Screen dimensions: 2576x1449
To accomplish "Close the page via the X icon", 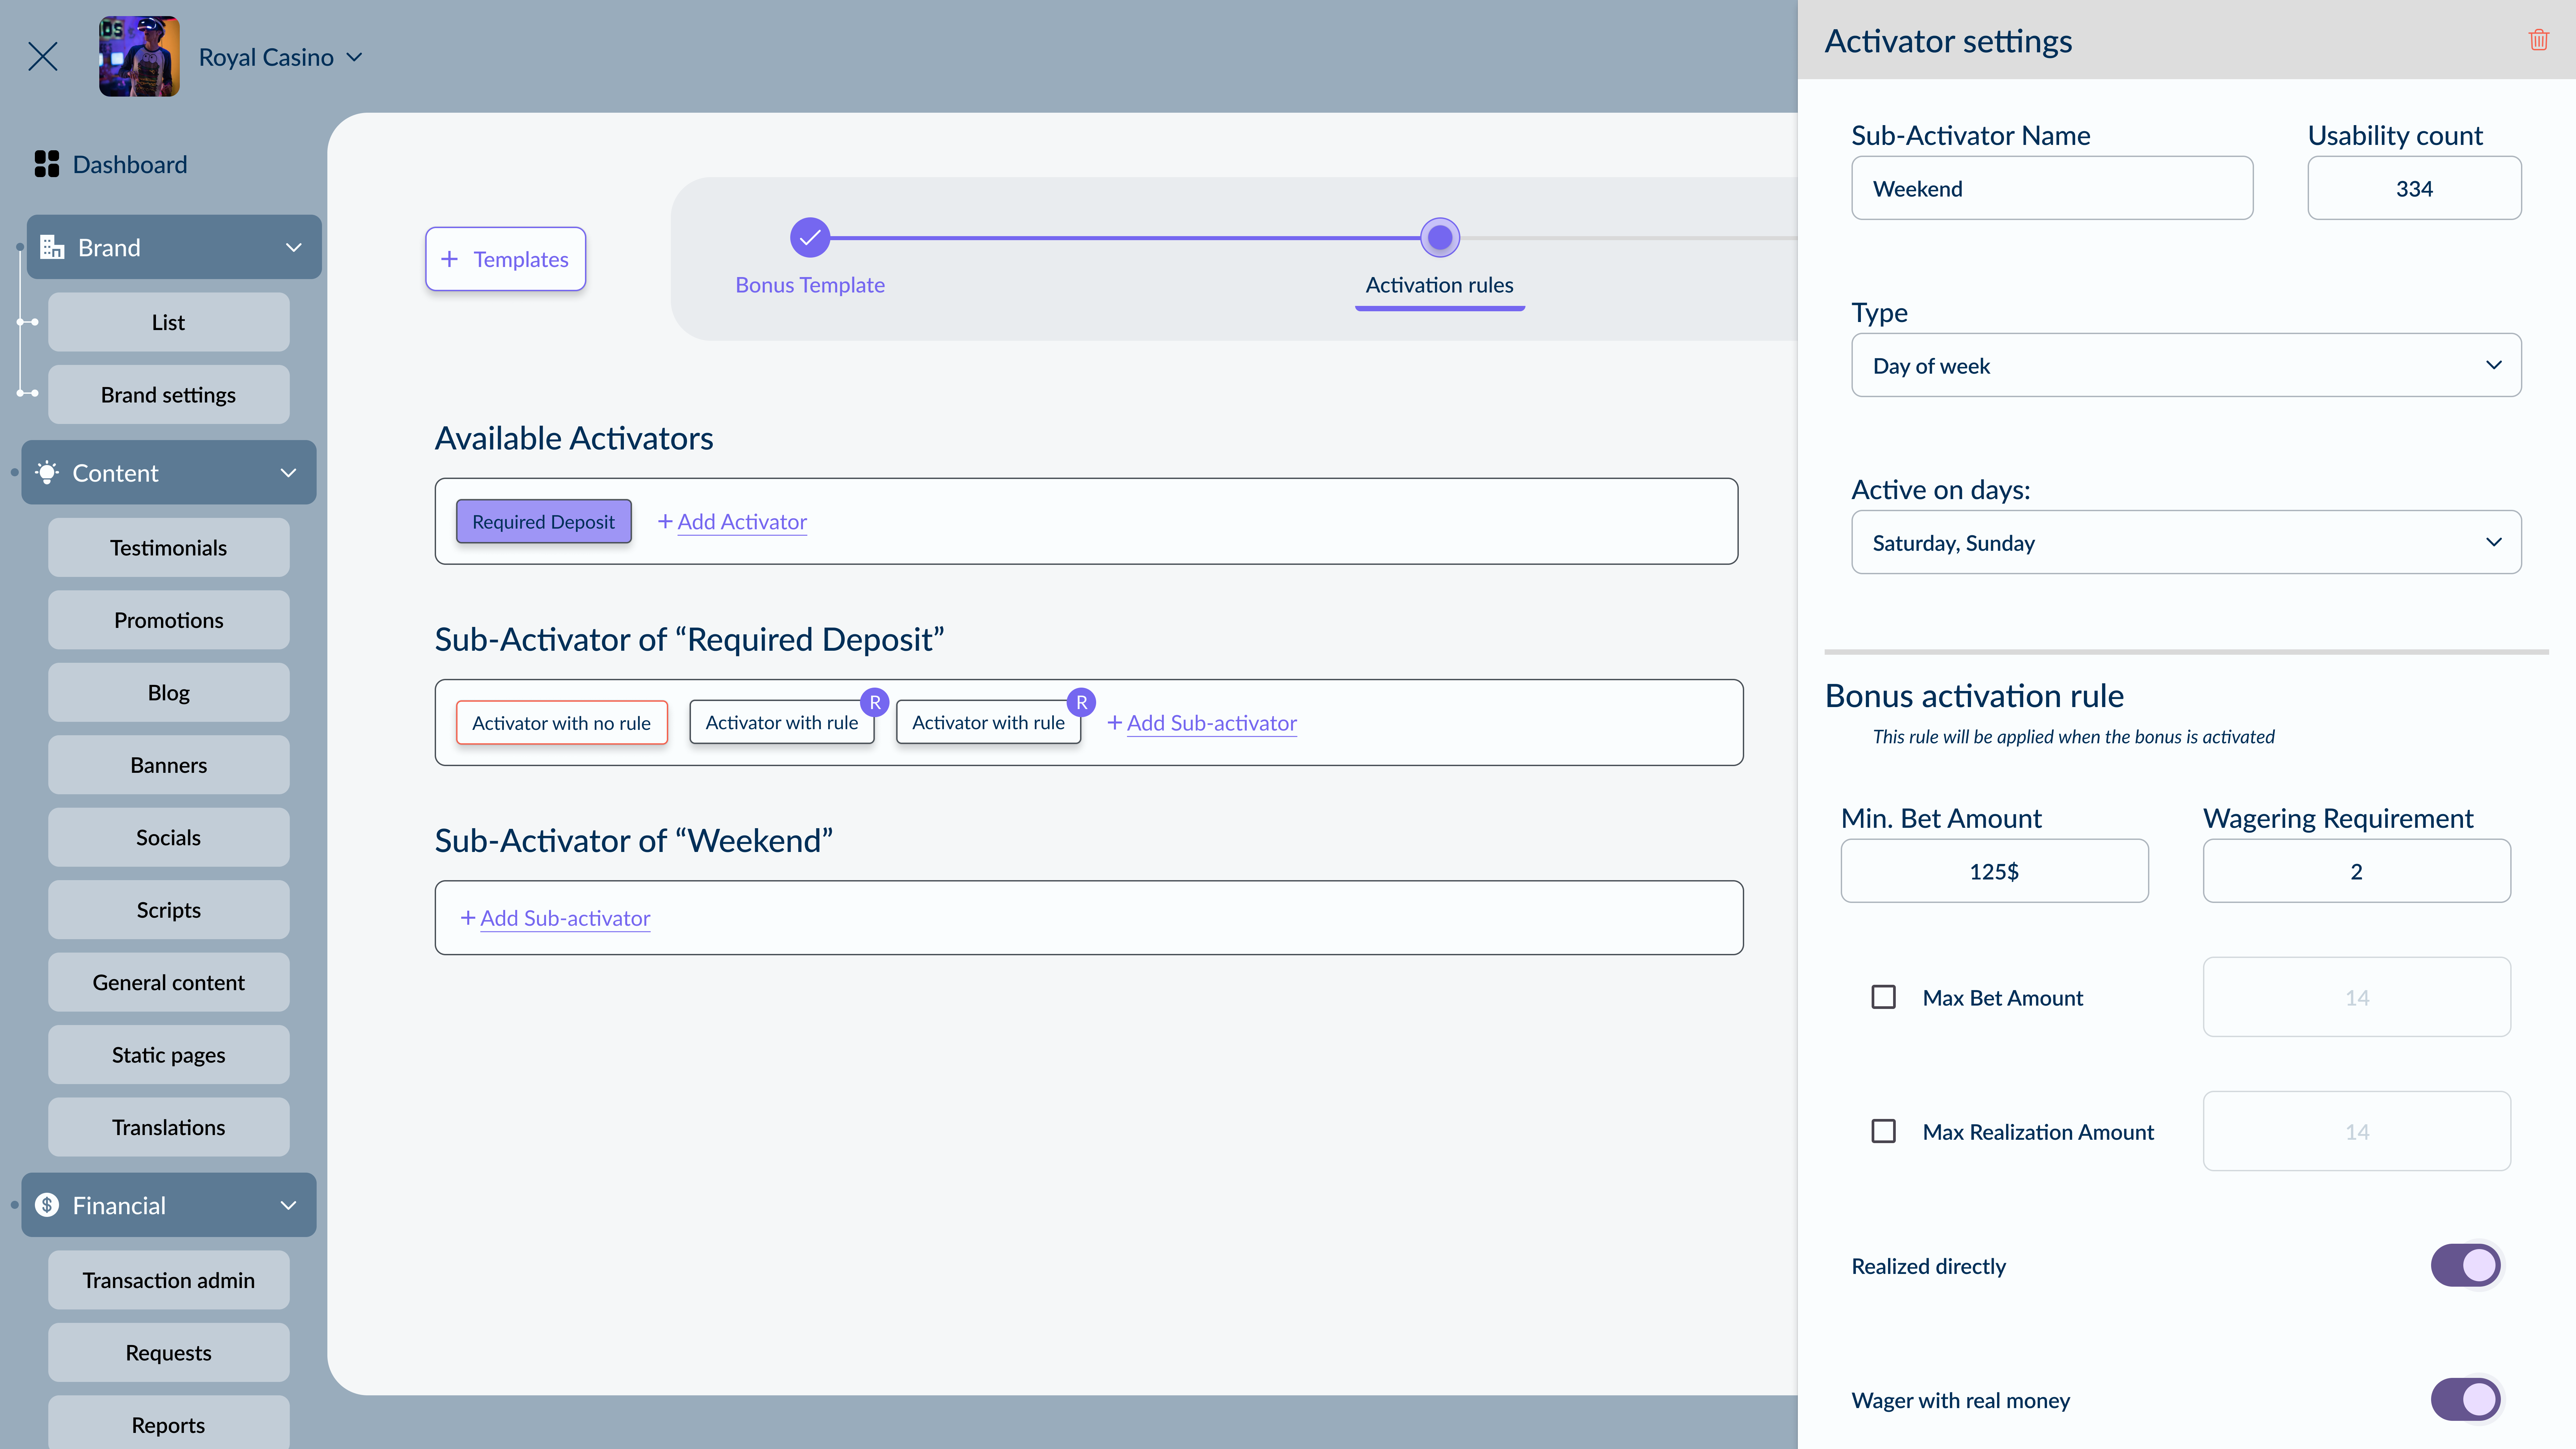I will click(43, 56).
